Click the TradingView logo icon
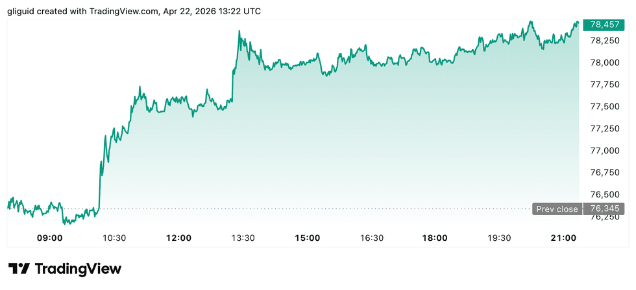 click(x=18, y=269)
